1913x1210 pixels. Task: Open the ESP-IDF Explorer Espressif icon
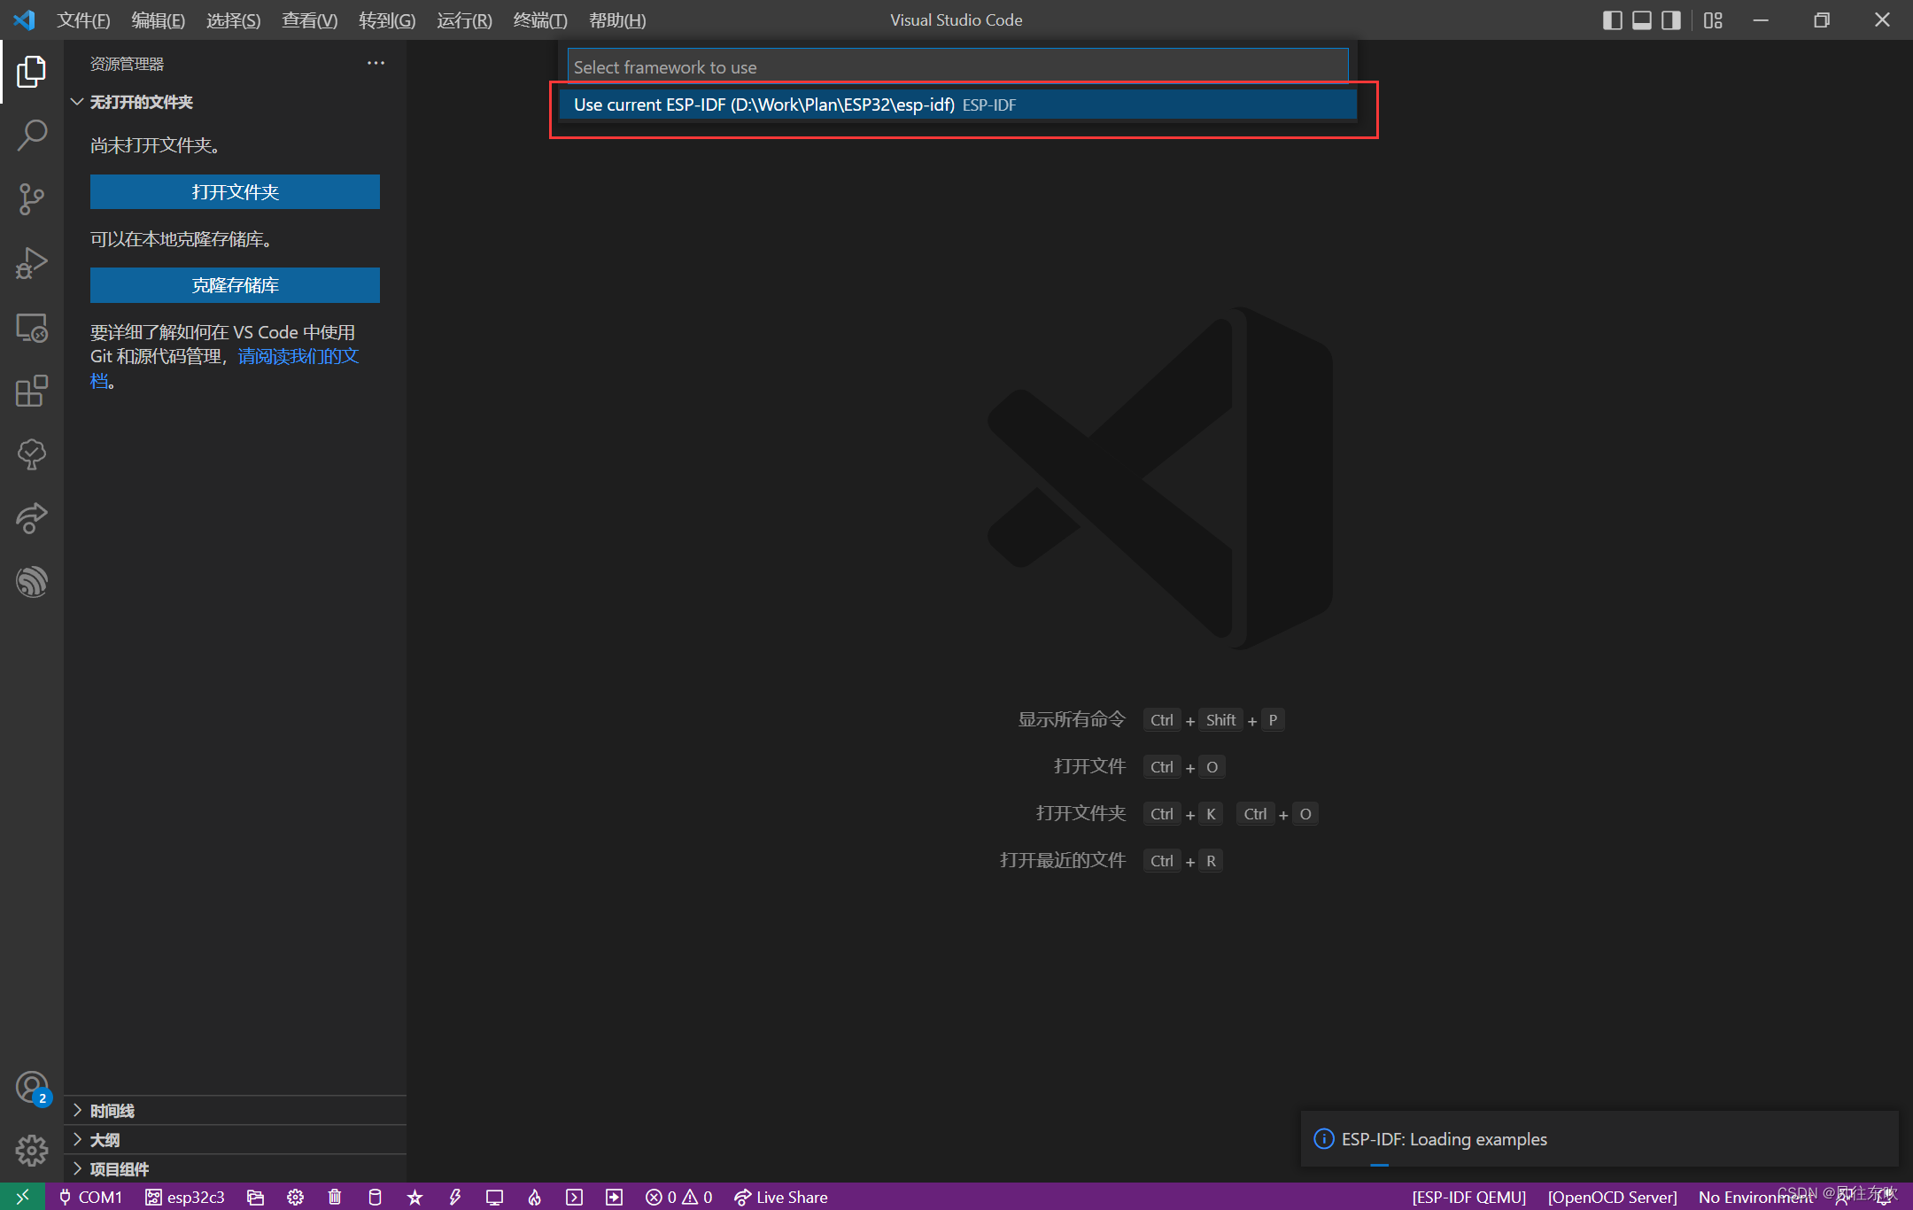pyautogui.click(x=32, y=582)
